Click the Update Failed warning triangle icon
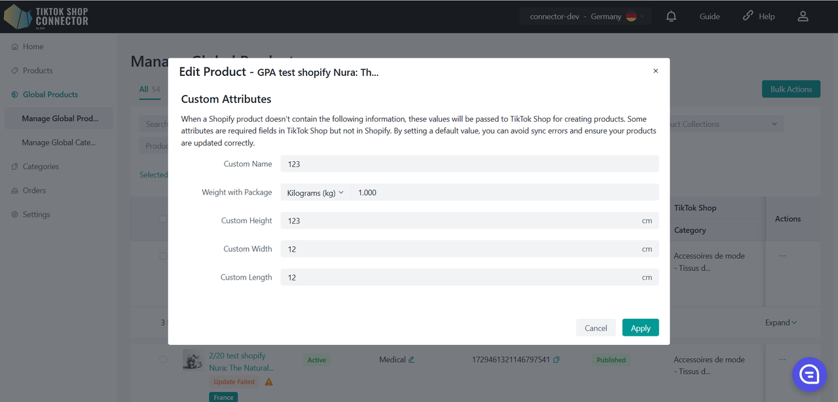This screenshot has height=402, width=838. pyautogui.click(x=268, y=382)
